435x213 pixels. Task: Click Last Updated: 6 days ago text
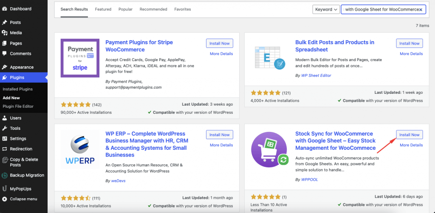(x=398, y=196)
